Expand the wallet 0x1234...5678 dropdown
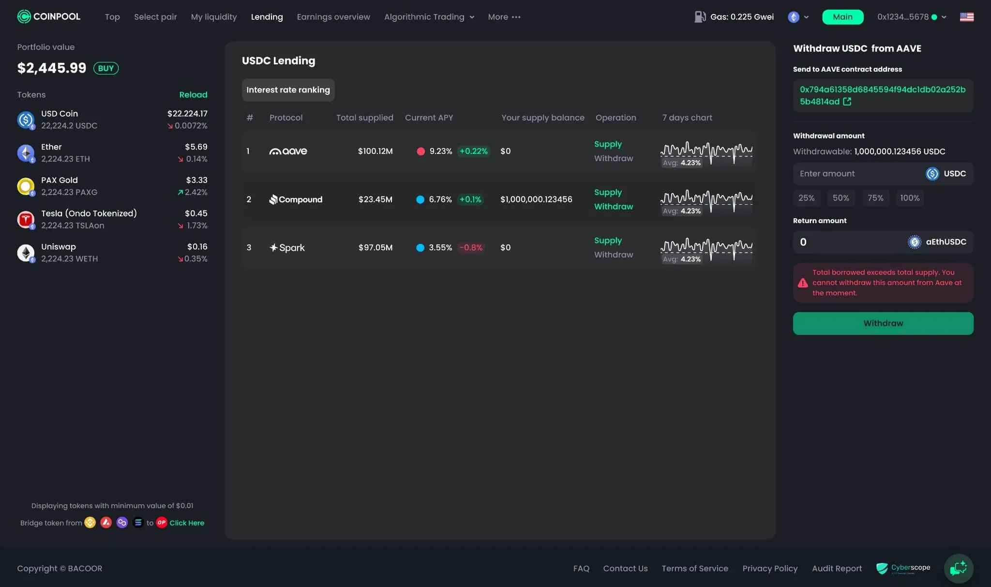 coord(912,17)
